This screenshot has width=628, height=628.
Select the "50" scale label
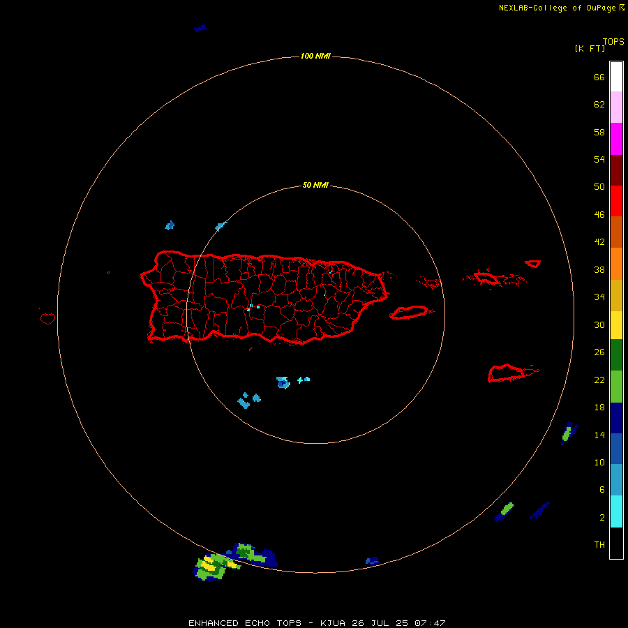coord(599,186)
